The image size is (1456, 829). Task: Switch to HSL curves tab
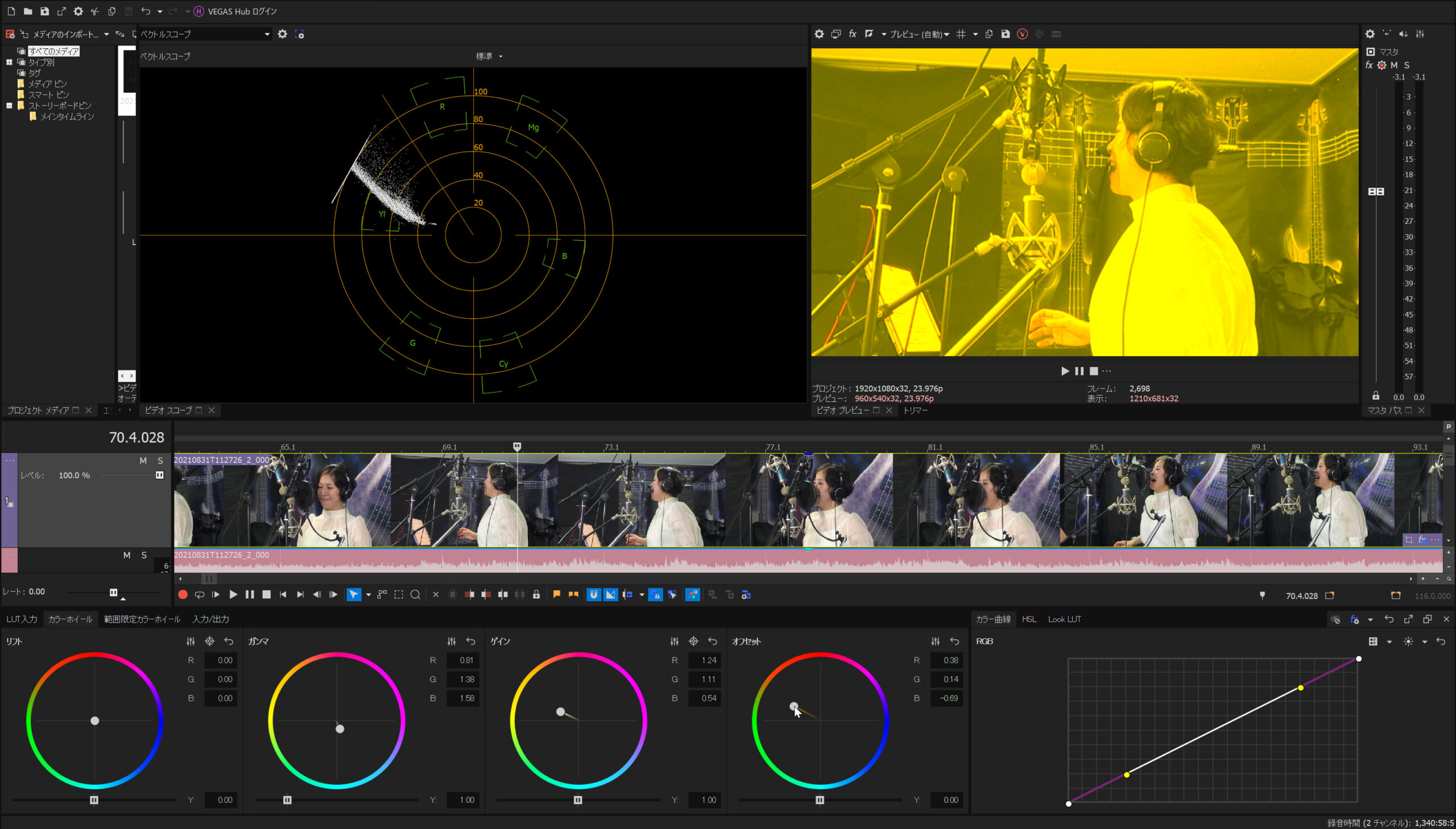[x=1029, y=619]
